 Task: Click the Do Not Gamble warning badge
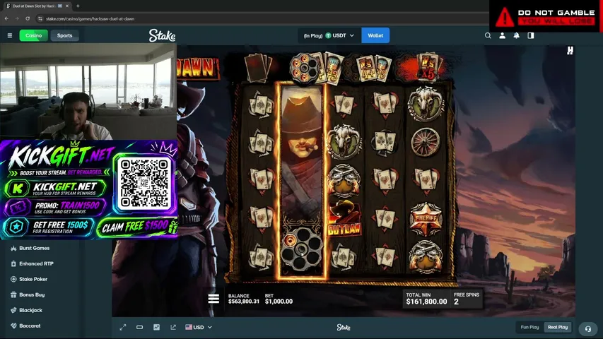[546, 16]
